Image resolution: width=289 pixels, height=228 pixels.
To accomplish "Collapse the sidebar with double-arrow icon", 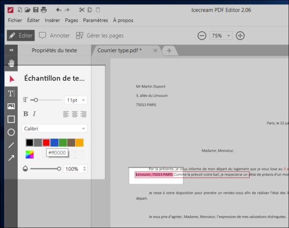I will coord(11,50).
